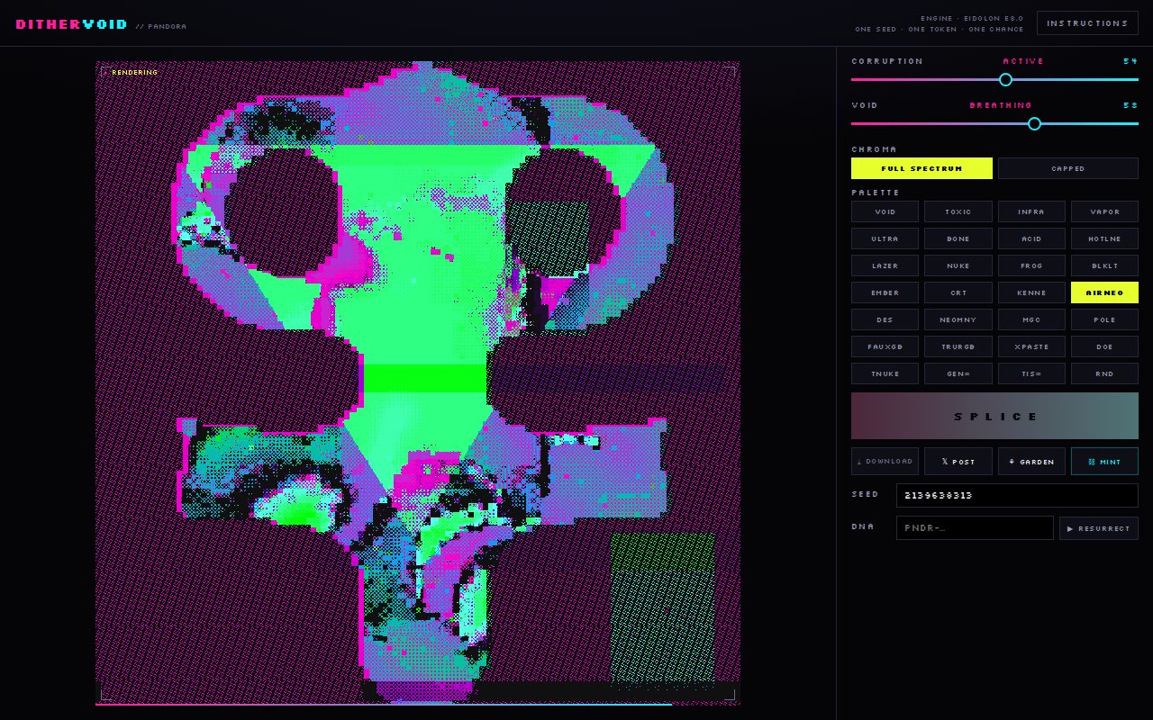Hit the big SPLICE button

pyautogui.click(x=994, y=416)
